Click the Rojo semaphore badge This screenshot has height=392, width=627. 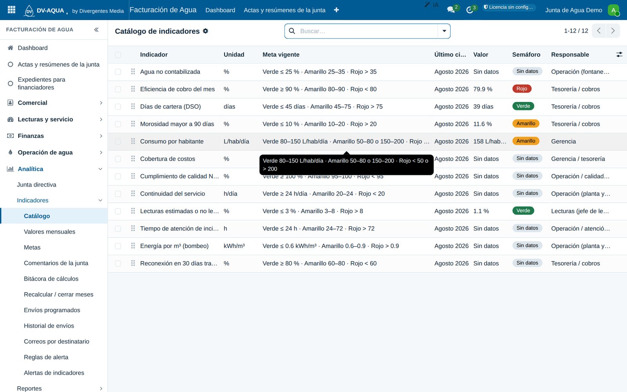pos(522,89)
